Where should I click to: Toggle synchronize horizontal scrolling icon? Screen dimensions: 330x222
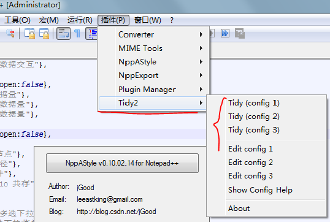click(44, 34)
